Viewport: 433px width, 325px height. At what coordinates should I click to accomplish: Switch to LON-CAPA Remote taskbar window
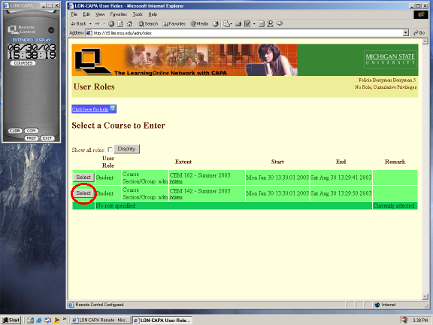tap(101, 320)
